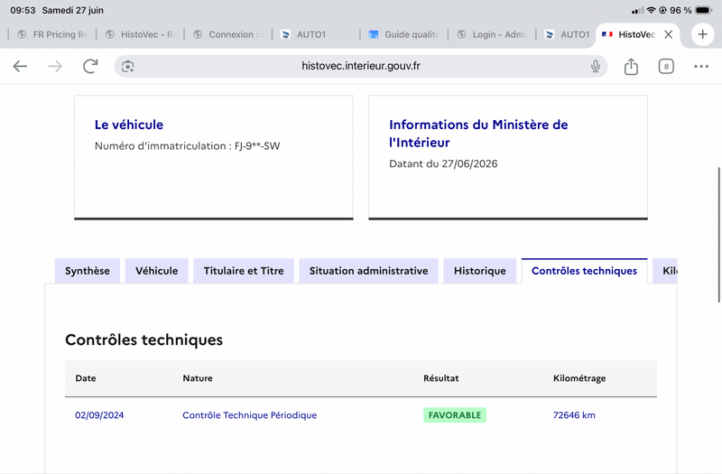
Task: Click the Wi-Fi icon in the status bar
Action: point(651,10)
